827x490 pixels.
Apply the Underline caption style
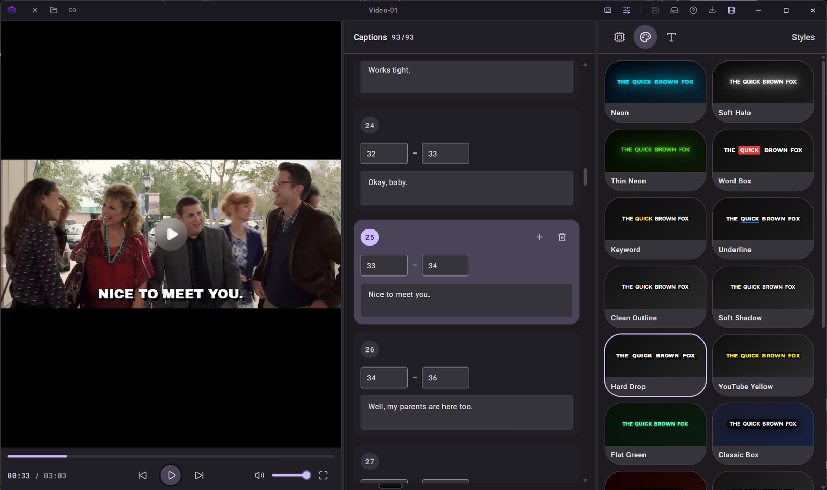(763, 228)
